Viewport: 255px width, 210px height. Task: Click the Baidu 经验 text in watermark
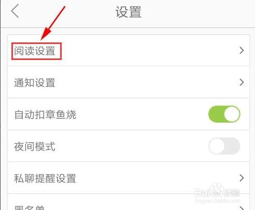[x=231, y=193]
